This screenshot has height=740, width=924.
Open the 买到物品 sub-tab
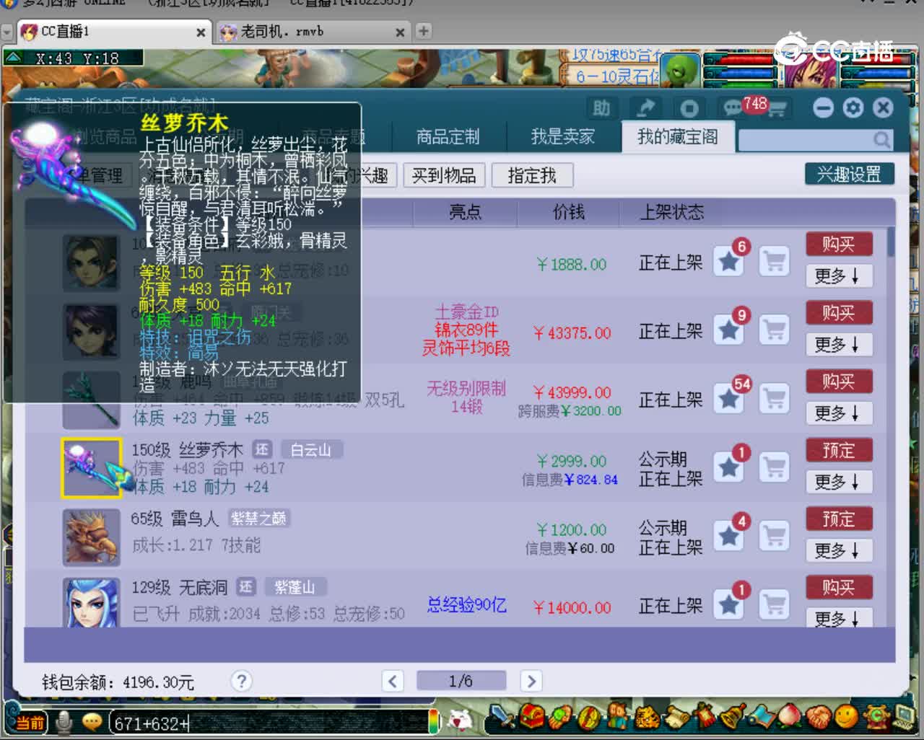(x=444, y=175)
